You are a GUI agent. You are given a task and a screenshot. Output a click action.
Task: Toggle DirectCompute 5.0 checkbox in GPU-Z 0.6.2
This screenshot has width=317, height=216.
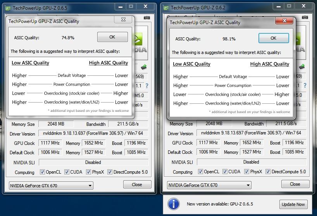268,172
